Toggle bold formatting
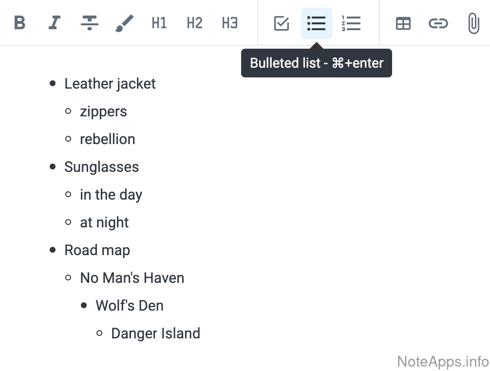The height and width of the screenshot is (371, 490). point(19,23)
